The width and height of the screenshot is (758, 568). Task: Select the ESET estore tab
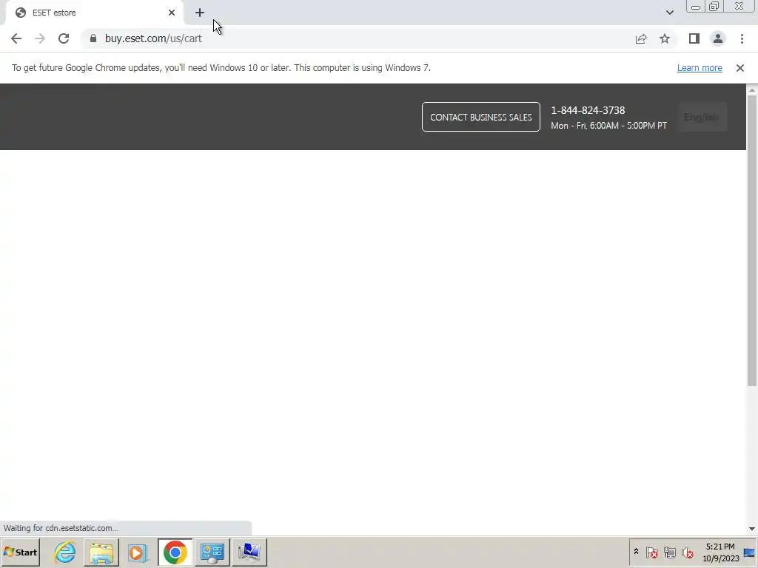[94, 13]
